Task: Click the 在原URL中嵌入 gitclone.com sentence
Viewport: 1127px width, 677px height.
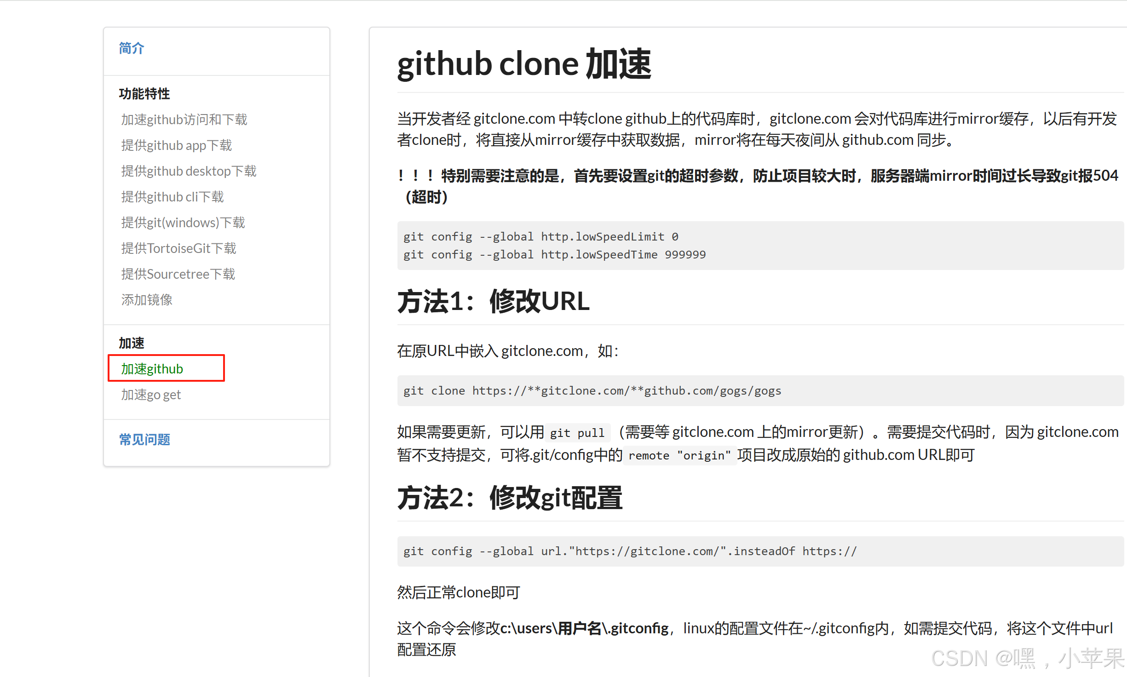Action: point(508,351)
